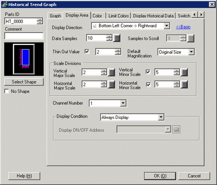
Task: Click the Select Shape button
Action: [24, 82]
